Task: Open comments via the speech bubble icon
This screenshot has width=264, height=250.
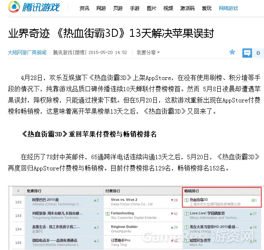Action: 247,53
